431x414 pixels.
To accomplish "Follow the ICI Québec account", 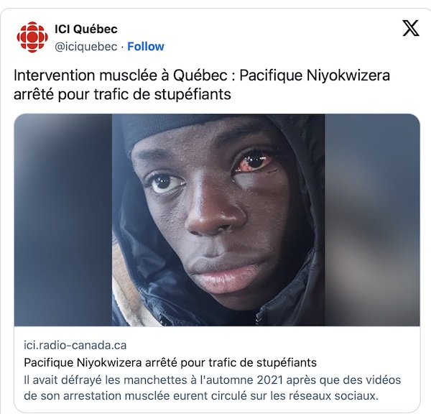I will 146,47.
